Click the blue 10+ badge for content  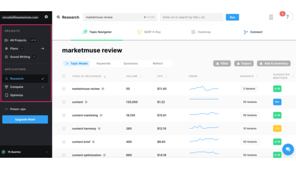[277, 102]
